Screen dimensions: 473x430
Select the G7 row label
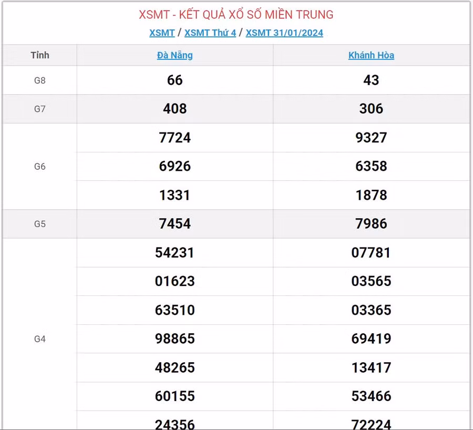[x=40, y=109]
